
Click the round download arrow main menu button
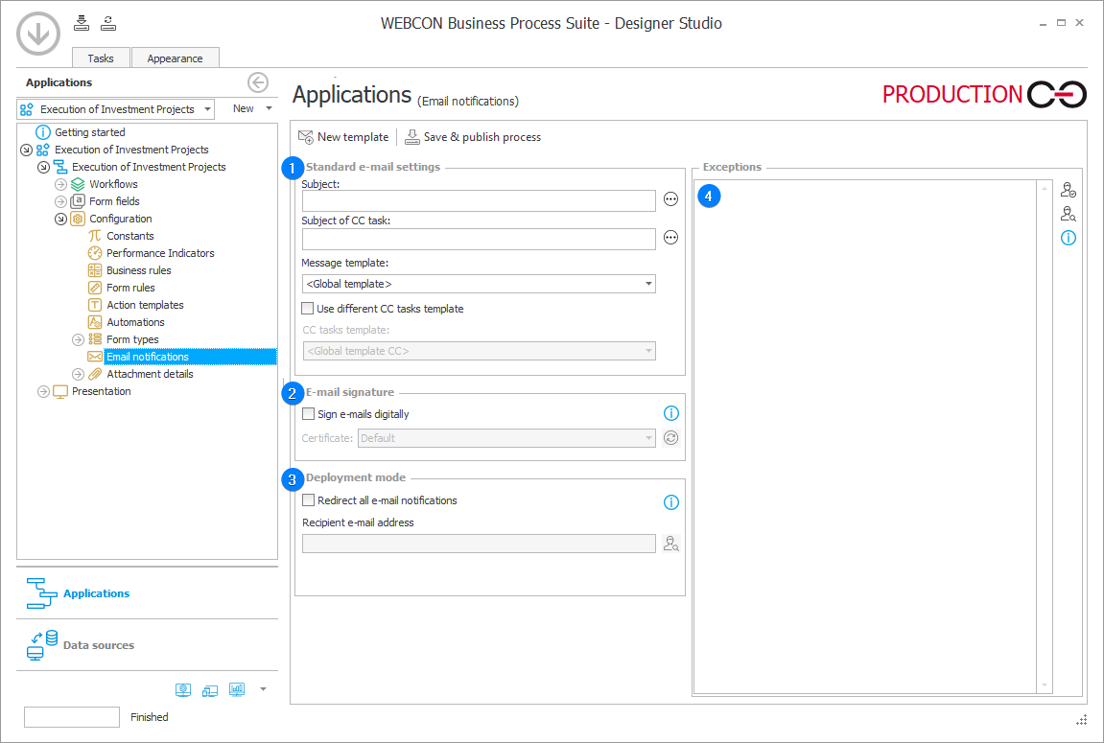click(x=38, y=33)
